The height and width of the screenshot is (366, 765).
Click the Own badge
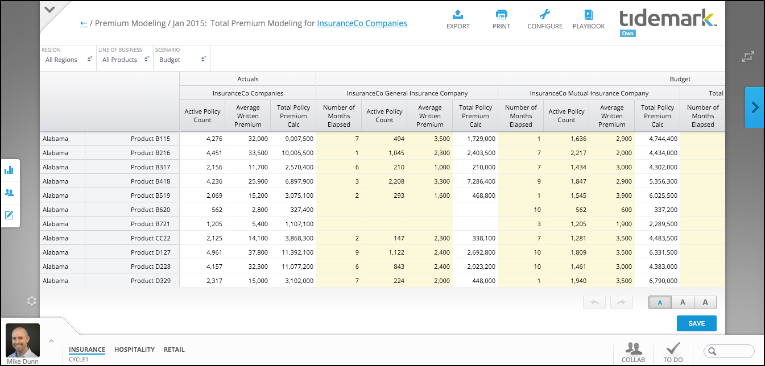pos(627,34)
